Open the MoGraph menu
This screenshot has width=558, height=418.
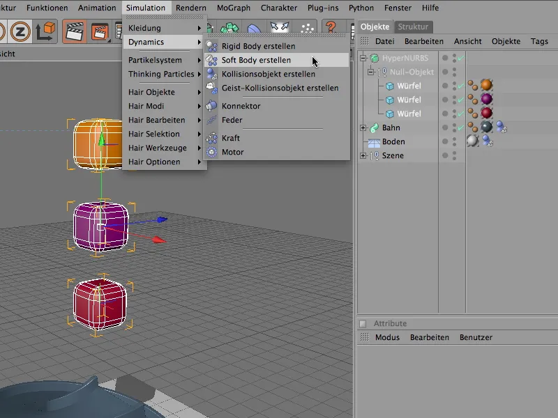pyautogui.click(x=234, y=8)
